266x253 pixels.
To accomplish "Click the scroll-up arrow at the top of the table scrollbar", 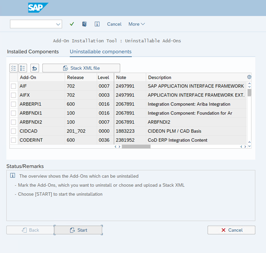I will coord(249,84).
